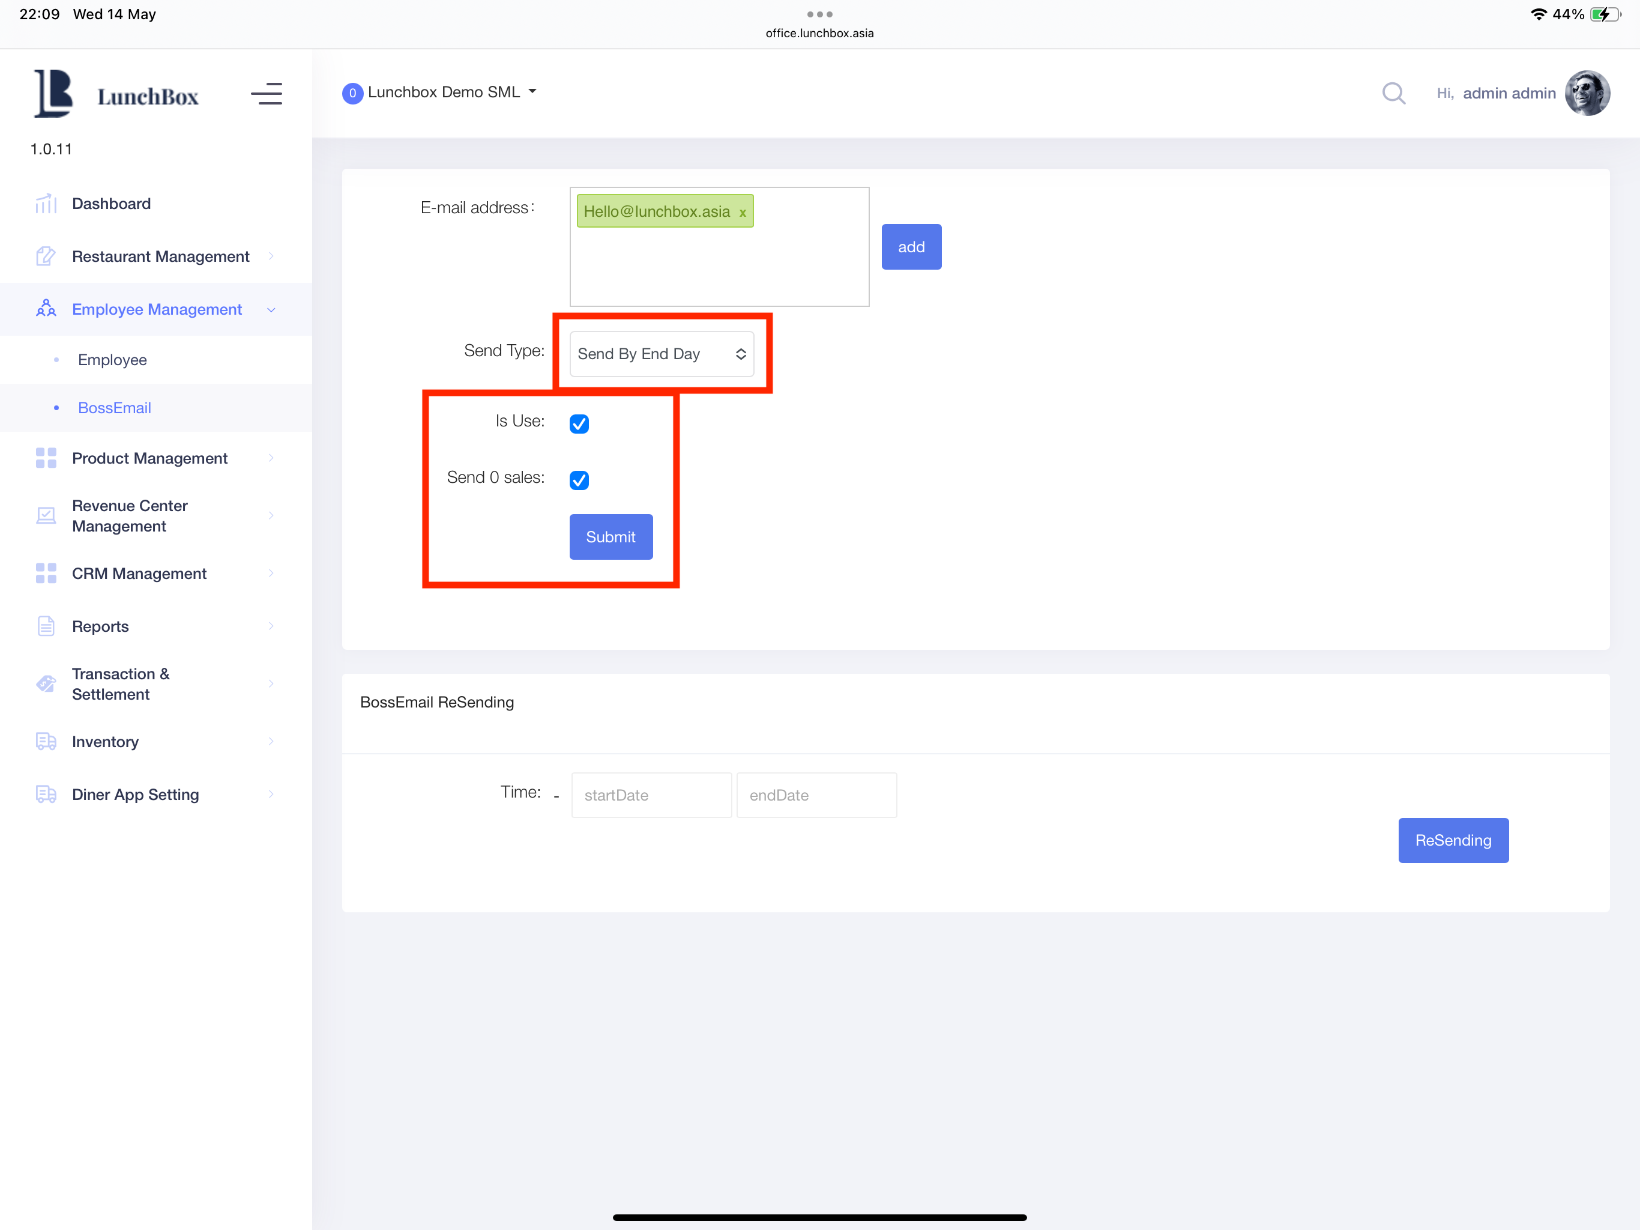This screenshot has width=1640, height=1230.
Task: Open Reports menu item
Action: (x=155, y=626)
